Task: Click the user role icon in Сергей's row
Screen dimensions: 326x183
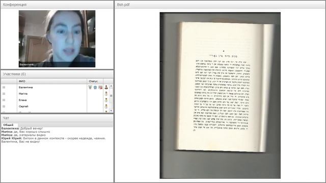Action: [106, 106]
